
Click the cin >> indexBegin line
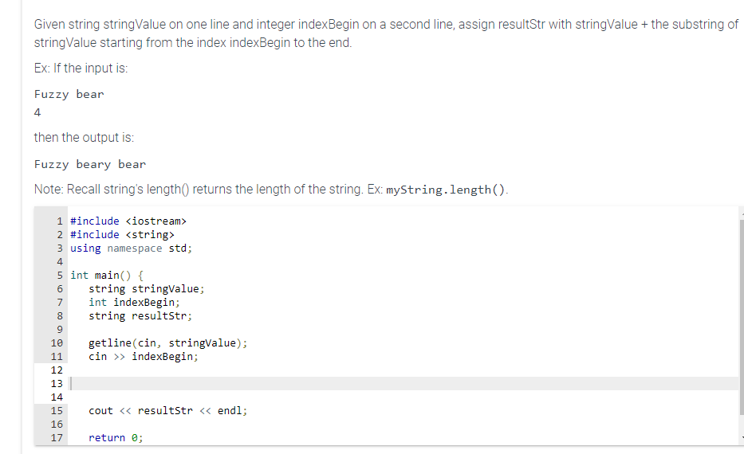[x=144, y=356]
